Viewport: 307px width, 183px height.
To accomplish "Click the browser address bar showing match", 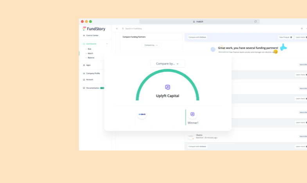I will point(199,22).
